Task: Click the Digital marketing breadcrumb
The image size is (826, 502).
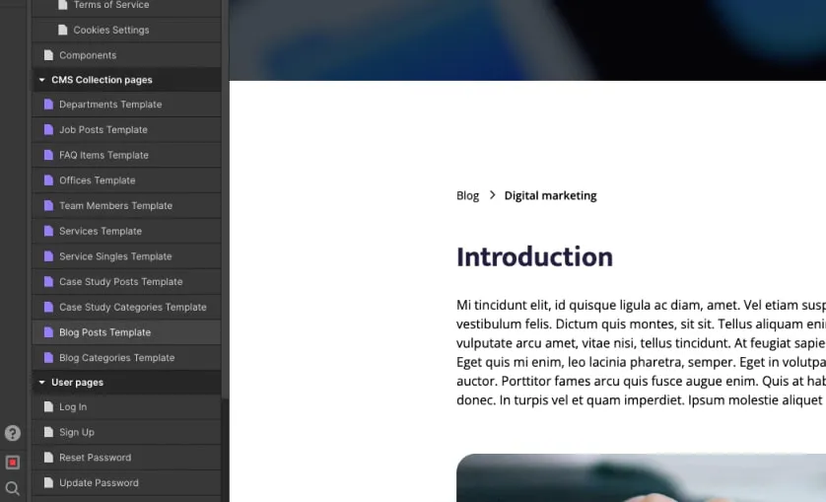Action: [550, 195]
